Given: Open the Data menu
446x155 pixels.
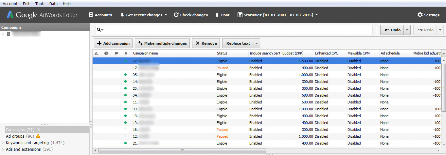Looking at the screenshot, I should pyautogui.click(x=53, y=4).
